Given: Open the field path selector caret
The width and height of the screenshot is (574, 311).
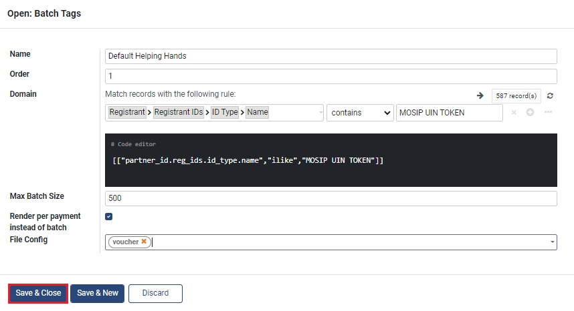Looking at the screenshot, I should pyautogui.click(x=320, y=113).
